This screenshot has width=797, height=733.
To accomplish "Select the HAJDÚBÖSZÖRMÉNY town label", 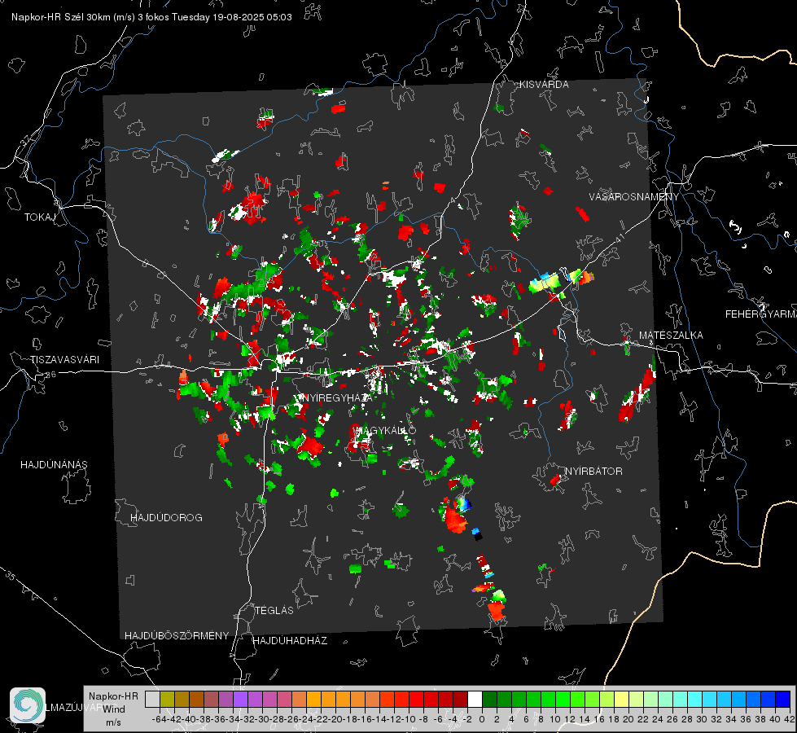I will (x=177, y=636).
